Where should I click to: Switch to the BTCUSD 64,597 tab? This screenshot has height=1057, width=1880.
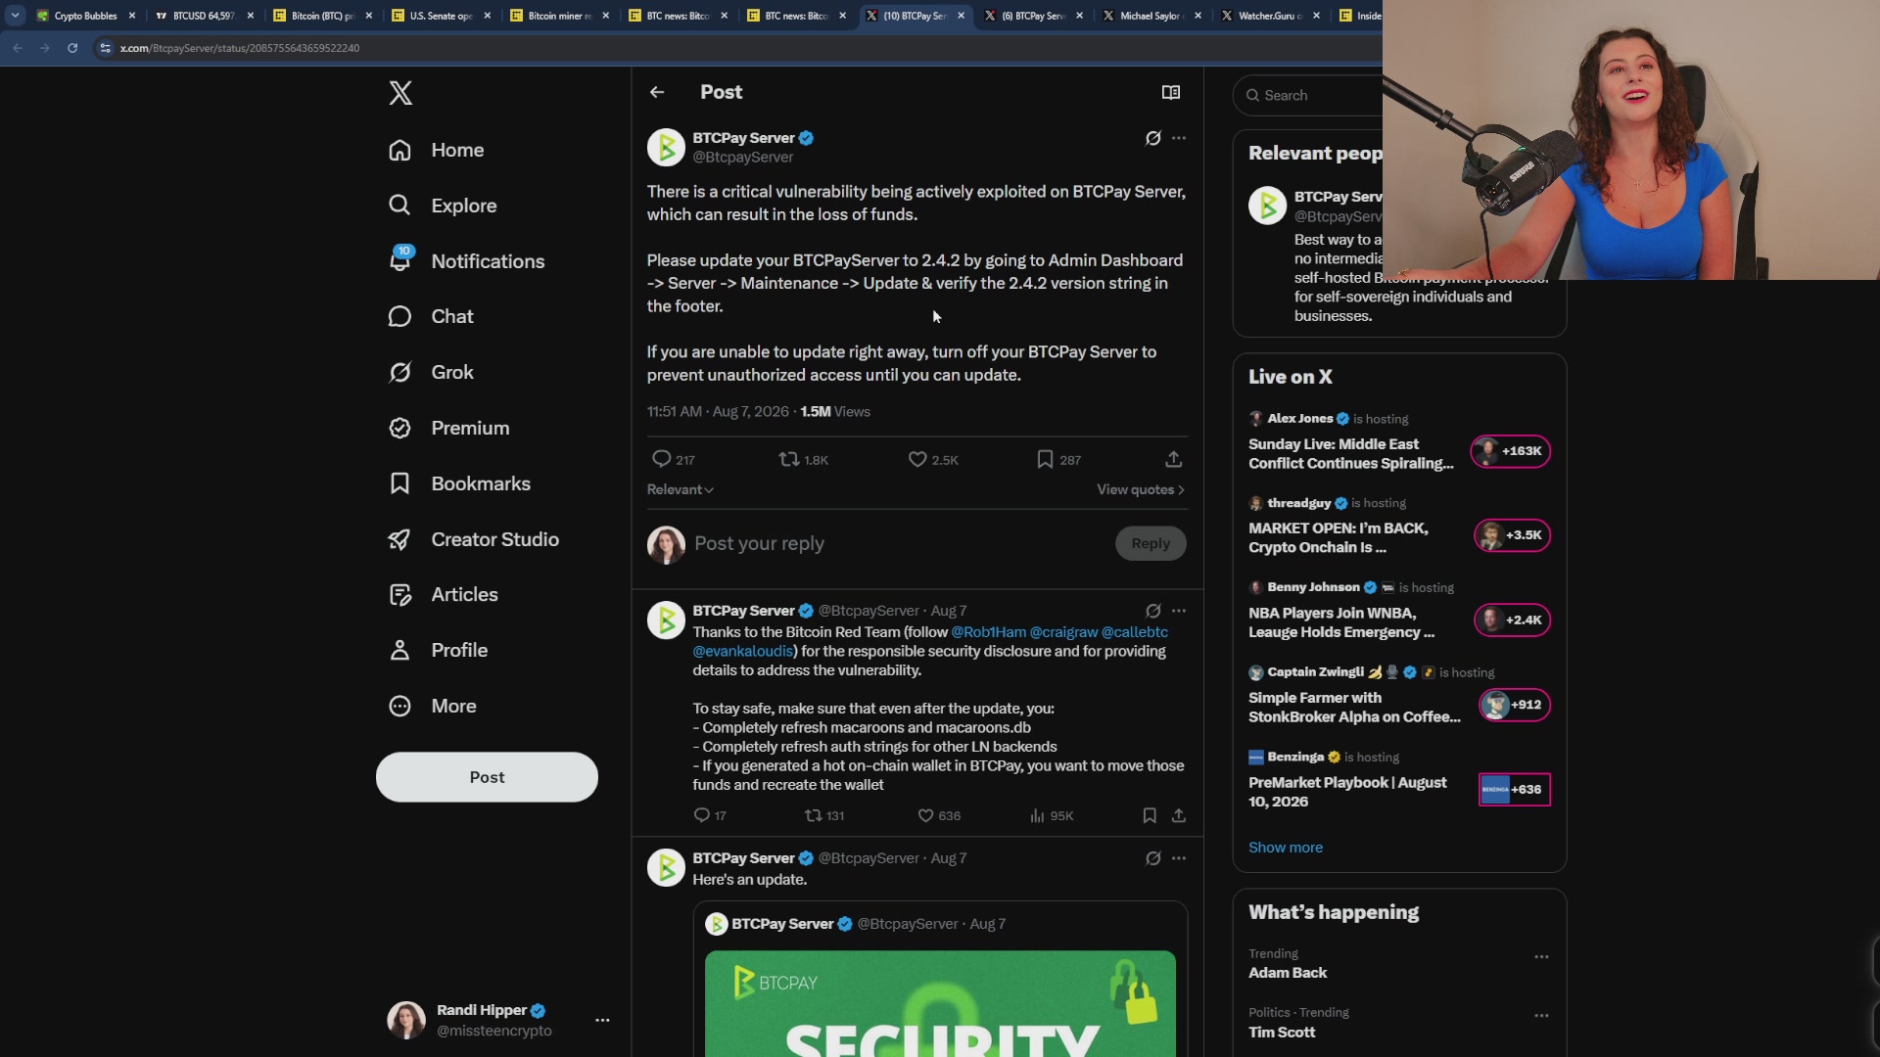(204, 16)
